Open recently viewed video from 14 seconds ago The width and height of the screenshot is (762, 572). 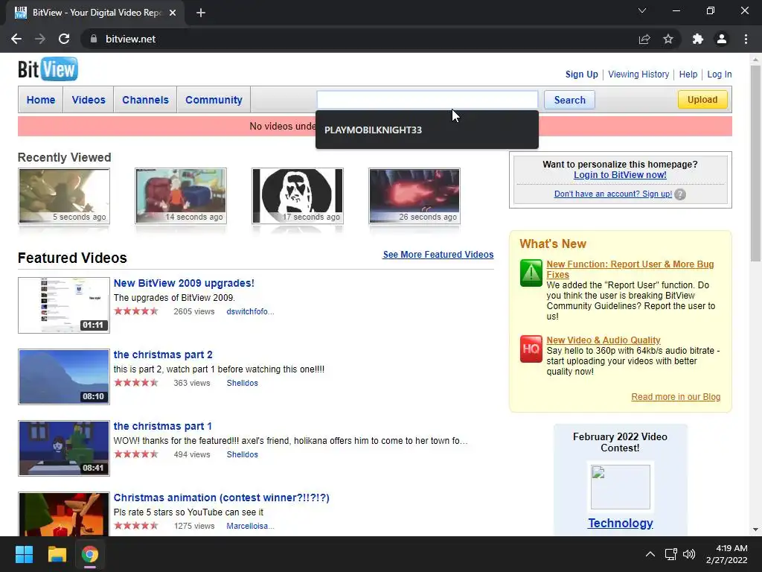tap(181, 196)
